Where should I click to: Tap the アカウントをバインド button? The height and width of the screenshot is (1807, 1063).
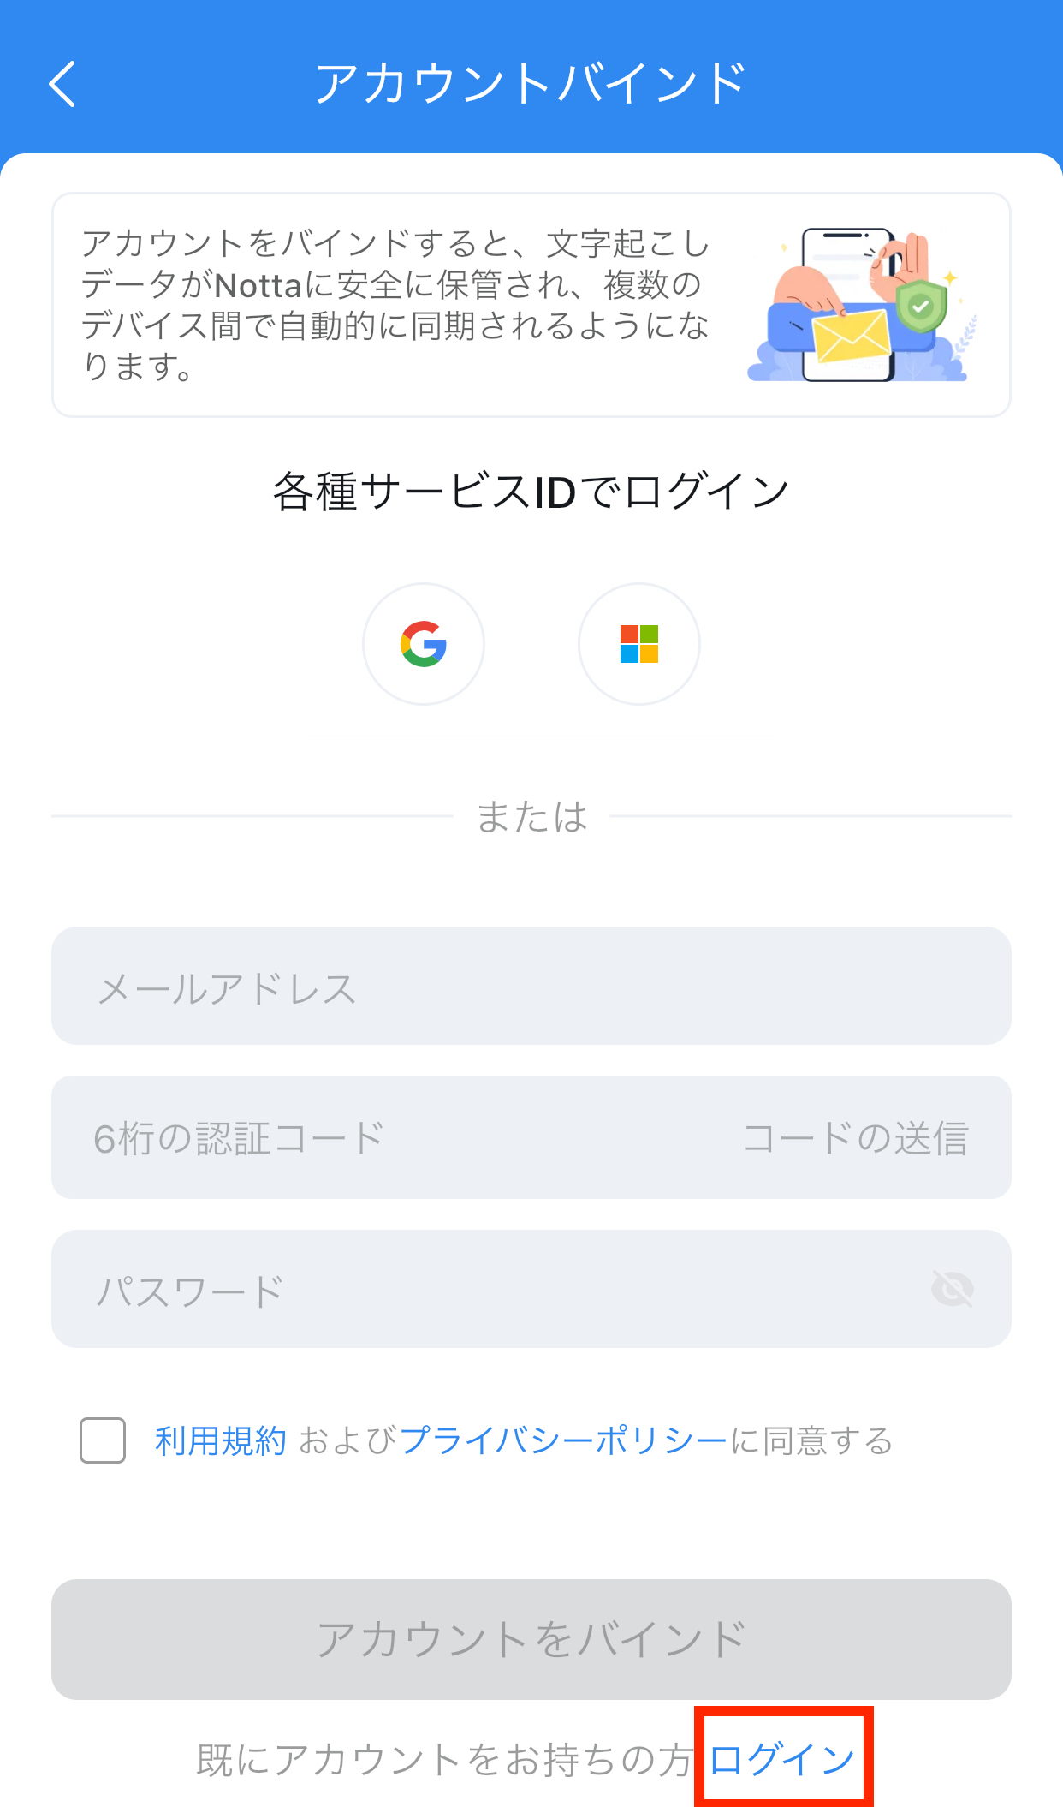click(531, 1639)
